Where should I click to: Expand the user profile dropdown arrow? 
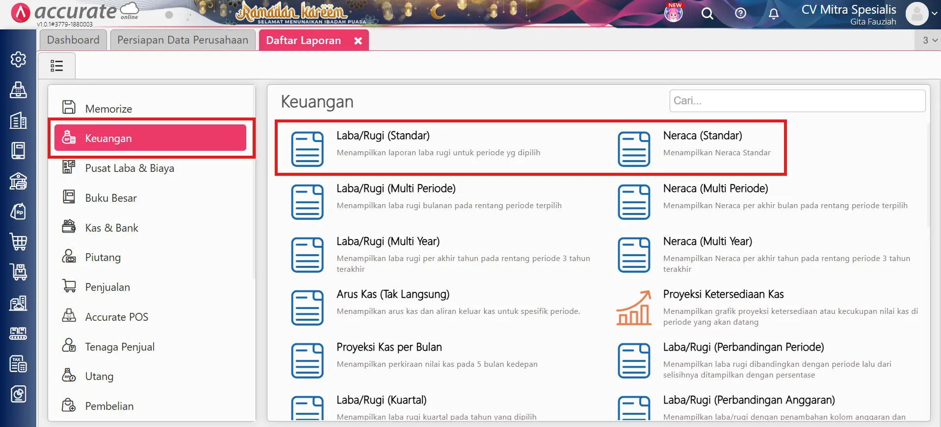(934, 14)
